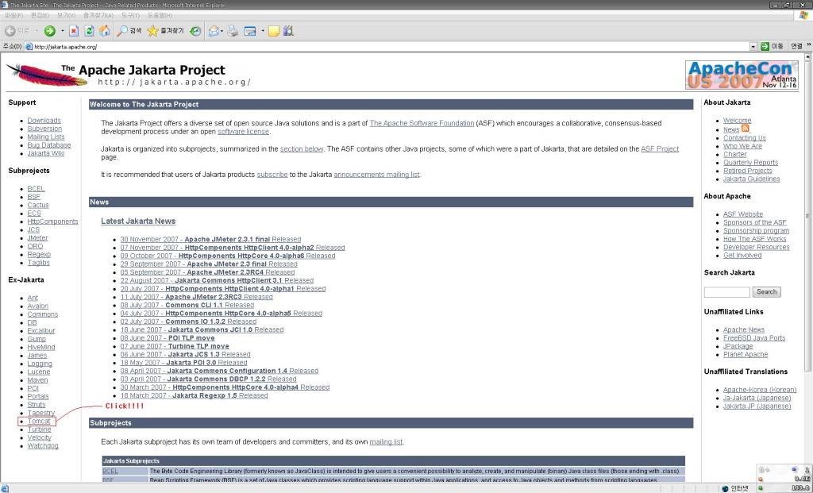The image size is (813, 493).
Task: Click the software license link
Action: pos(243,132)
